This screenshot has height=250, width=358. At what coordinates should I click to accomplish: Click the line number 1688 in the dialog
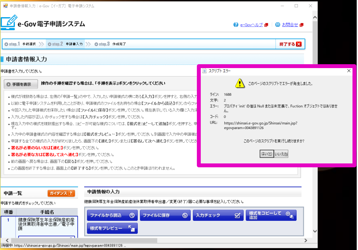(x=228, y=94)
